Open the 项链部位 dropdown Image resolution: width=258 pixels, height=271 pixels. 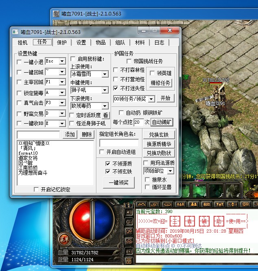[x=171, y=171]
